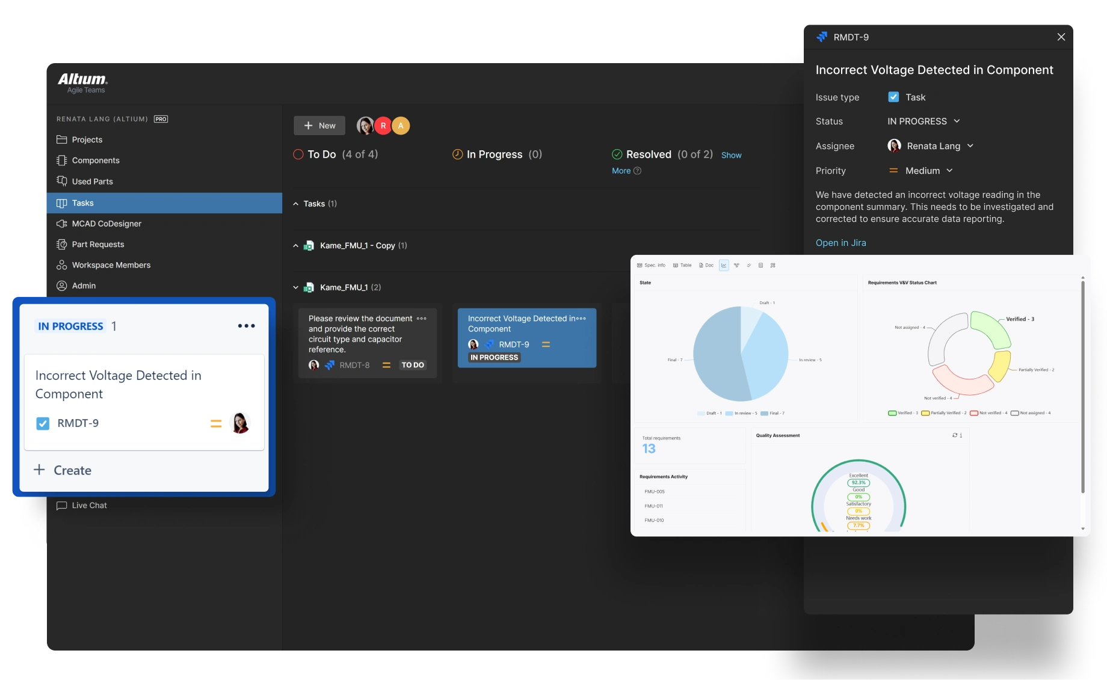The image size is (1107, 680).
Task: Open options on Incorrect Voltage board card
Action: click(581, 319)
